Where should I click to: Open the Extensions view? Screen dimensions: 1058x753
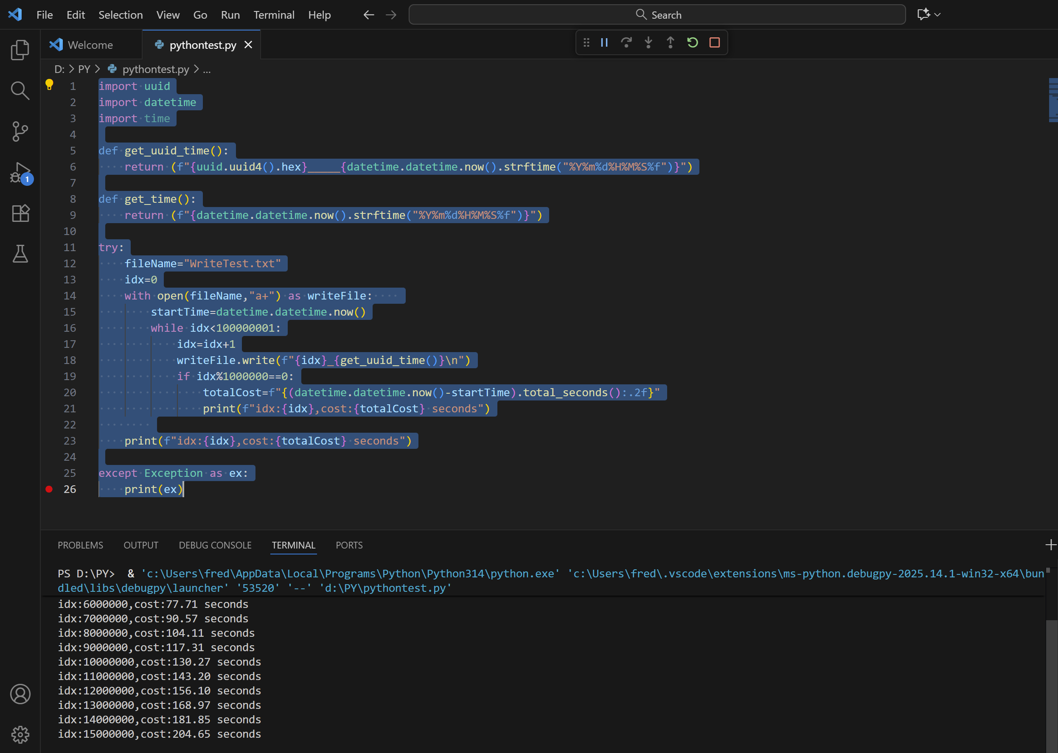click(x=20, y=213)
